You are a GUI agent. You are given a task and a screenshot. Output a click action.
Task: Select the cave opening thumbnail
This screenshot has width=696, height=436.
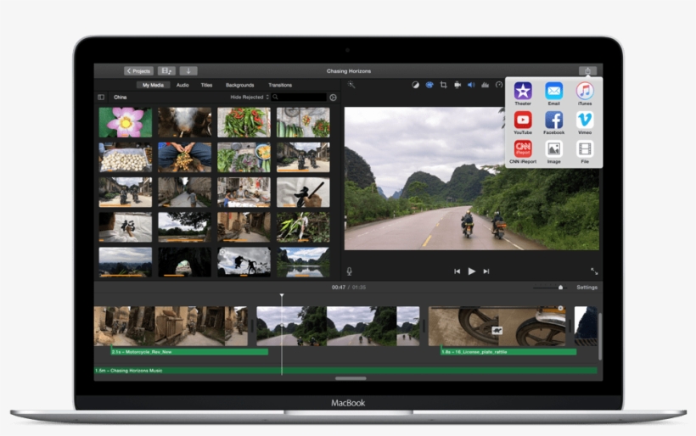(185, 262)
